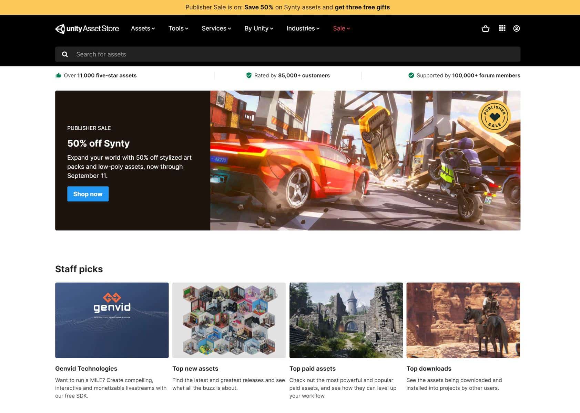Click the 'Supported by 100,000+ forum members' text
Image resolution: width=580 pixels, height=413 pixels.
[x=468, y=75]
